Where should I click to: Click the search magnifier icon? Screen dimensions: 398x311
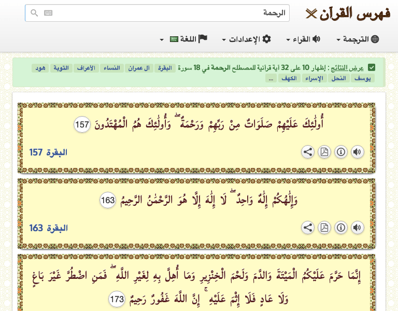point(34,13)
